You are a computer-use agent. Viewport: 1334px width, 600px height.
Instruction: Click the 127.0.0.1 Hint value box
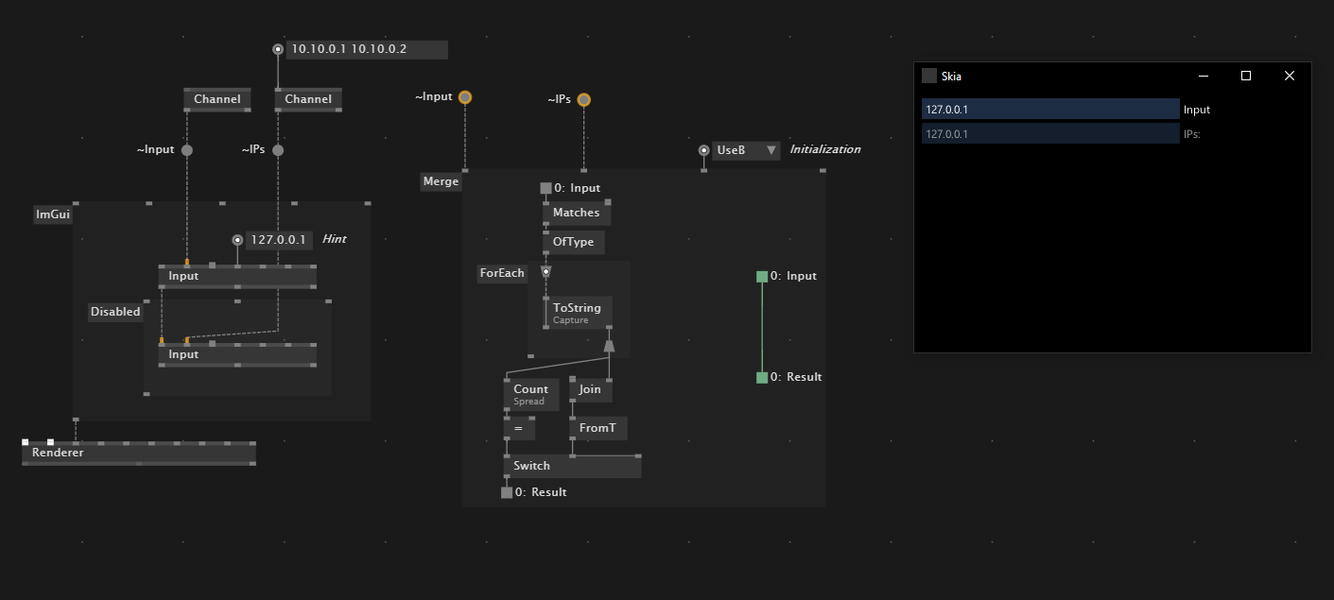[x=278, y=240]
